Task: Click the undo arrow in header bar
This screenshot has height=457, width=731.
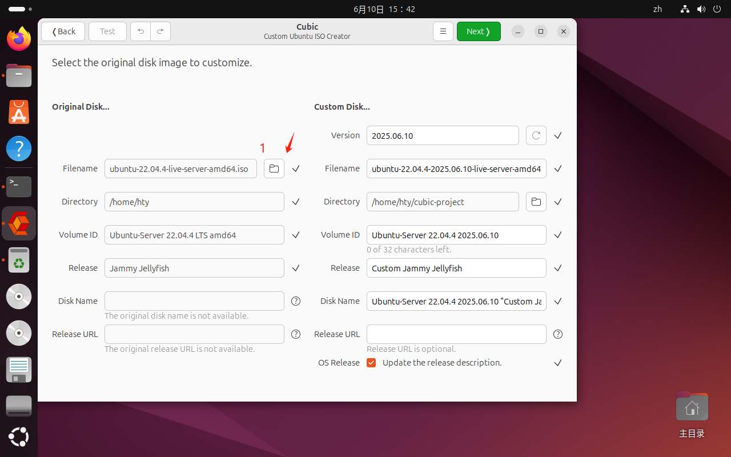Action: click(x=141, y=31)
